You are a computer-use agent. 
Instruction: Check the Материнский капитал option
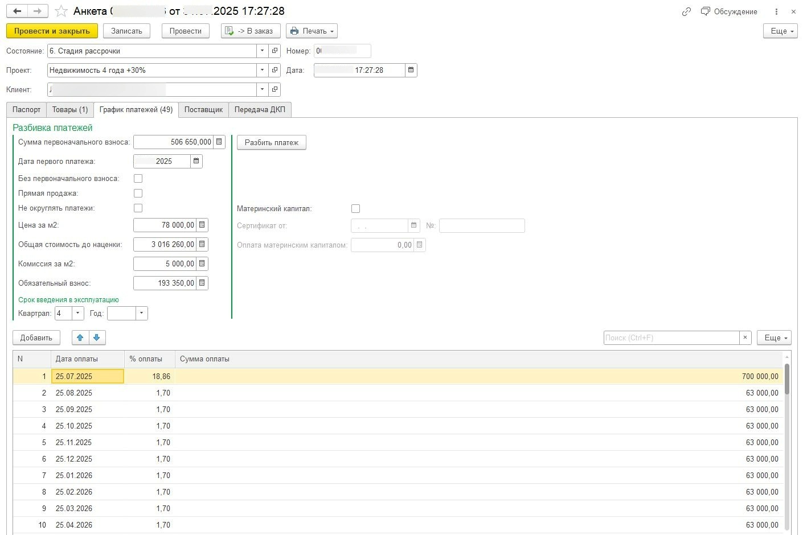click(355, 208)
